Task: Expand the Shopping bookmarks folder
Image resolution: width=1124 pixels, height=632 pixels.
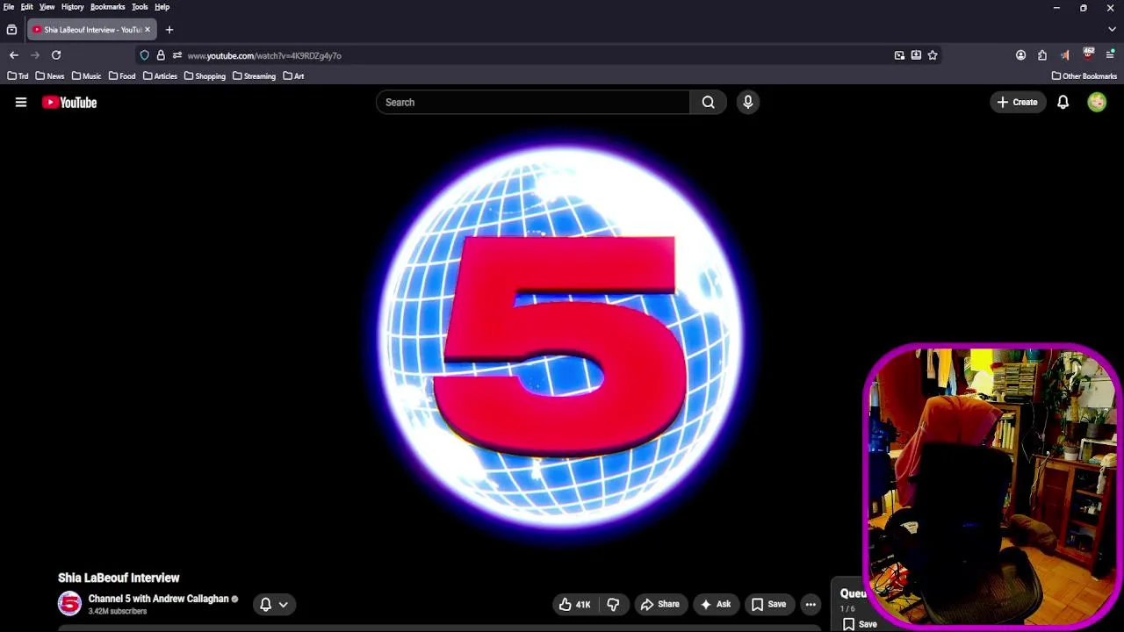Action: [x=205, y=76]
